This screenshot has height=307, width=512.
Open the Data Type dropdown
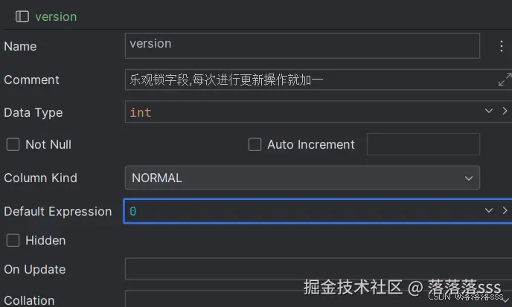(x=489, y=111)
